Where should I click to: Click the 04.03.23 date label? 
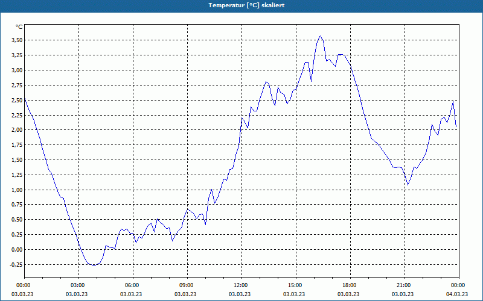point(457,294)
